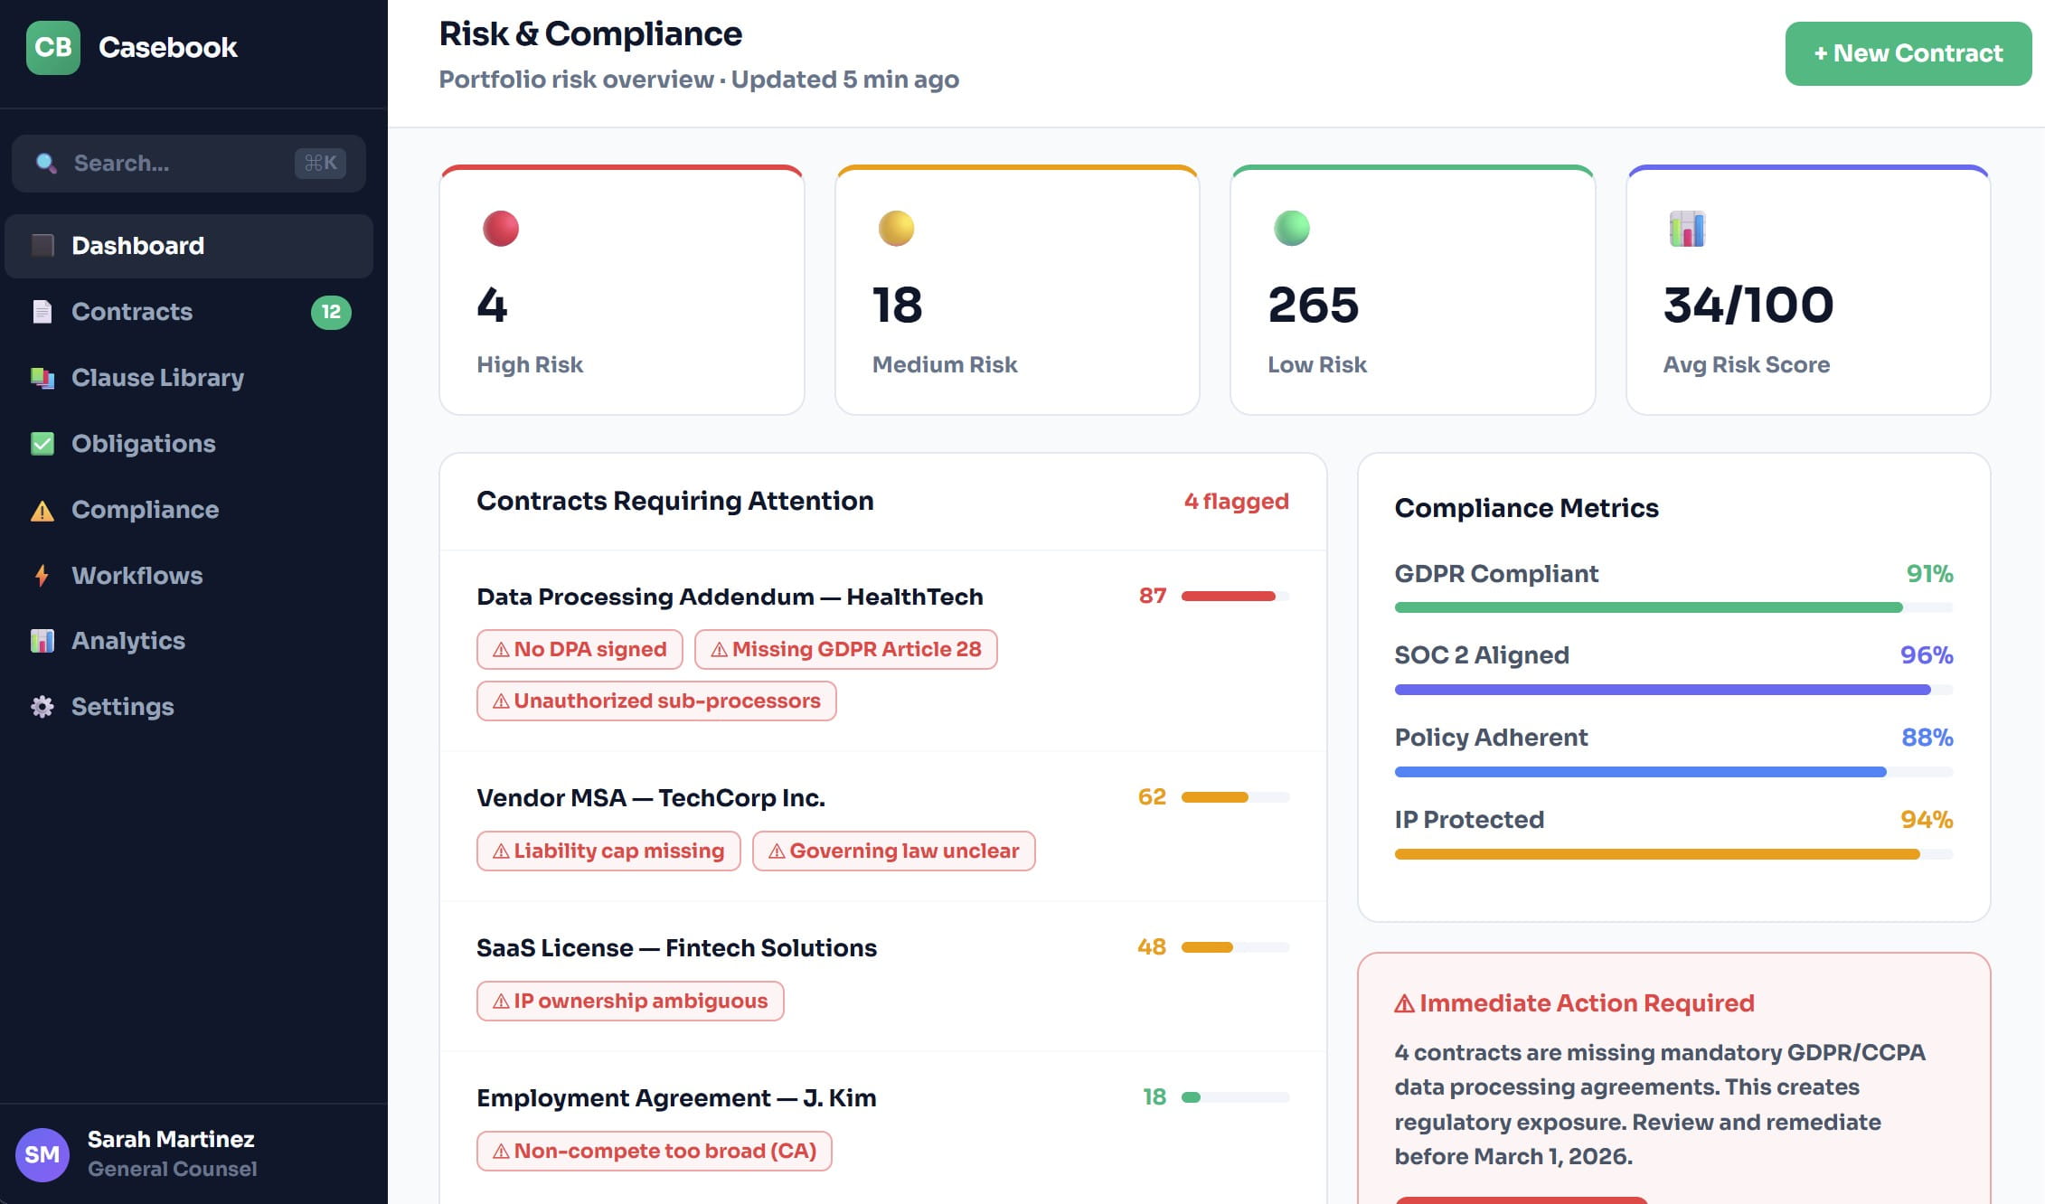The height and width of the screenshot is (1204, 2045).
Task: Click the Casebook CB logo icon
Action: click(x=52, y=48)
